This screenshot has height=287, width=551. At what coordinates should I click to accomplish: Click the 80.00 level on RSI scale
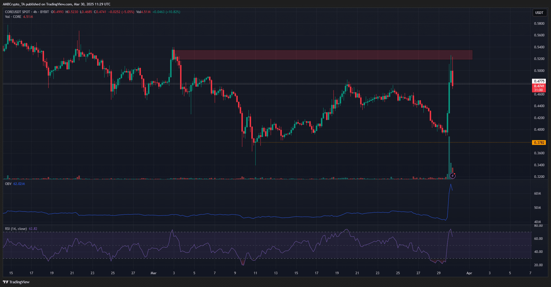coord(538,226)
